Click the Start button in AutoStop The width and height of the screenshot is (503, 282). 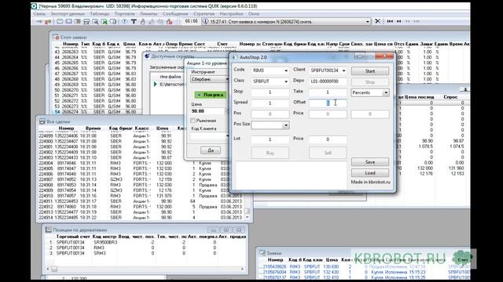370,71
